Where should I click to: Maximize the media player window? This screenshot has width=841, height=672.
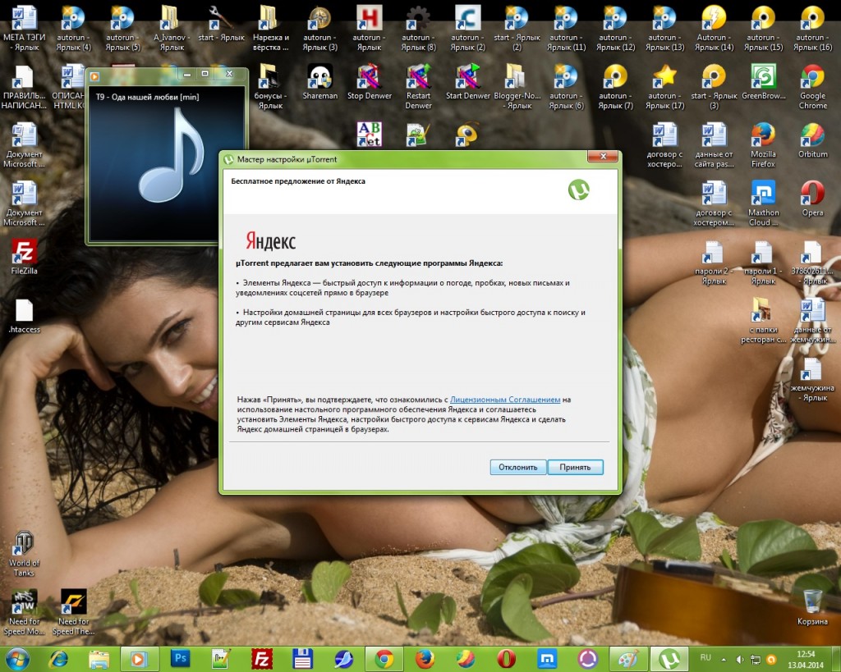click(205, 74)
